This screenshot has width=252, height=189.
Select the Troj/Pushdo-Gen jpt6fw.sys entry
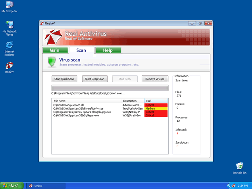tap(87, 108)
